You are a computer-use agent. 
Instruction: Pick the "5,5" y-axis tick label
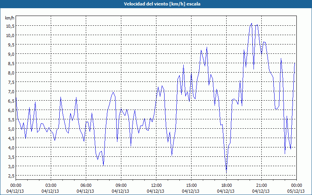[x=11, y=120]
